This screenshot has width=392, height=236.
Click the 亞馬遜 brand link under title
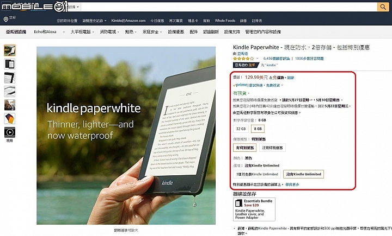242,54
